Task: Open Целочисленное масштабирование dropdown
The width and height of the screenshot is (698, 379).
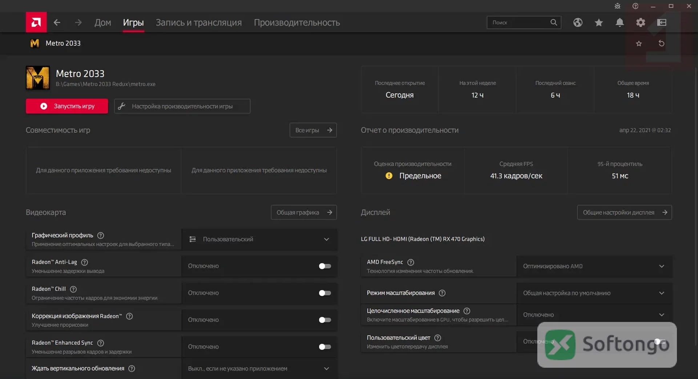Action: point(594,315)
